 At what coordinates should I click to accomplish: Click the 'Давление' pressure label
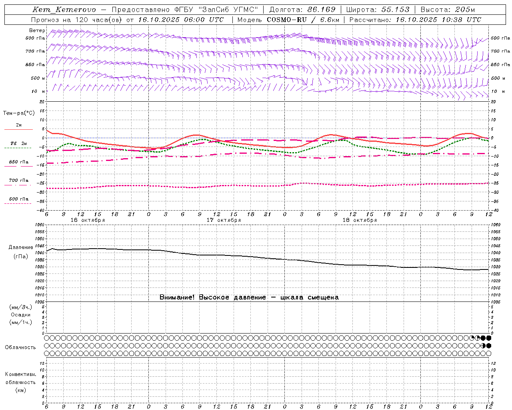point(21,247)
